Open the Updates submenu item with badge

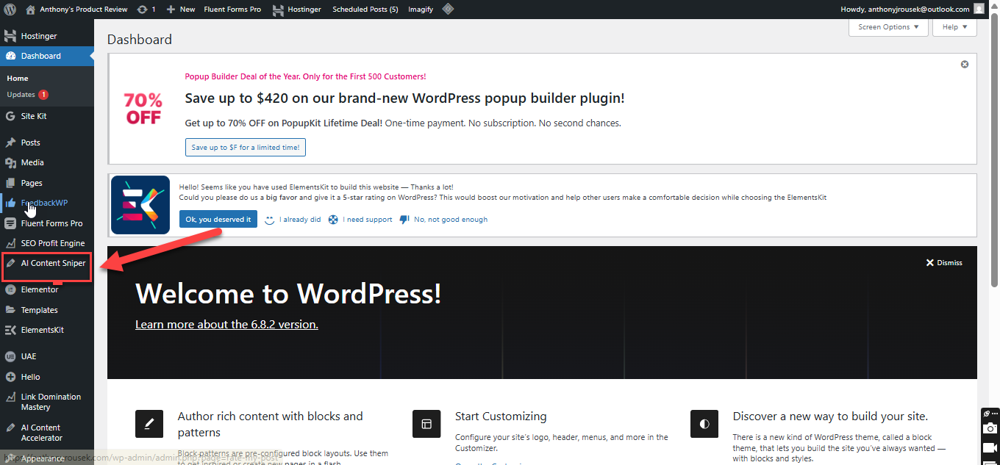pos(27,95)
